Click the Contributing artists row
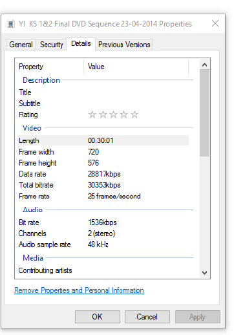Screen dimensions: 234x335 pyautogui.click(x=103, y=270)
